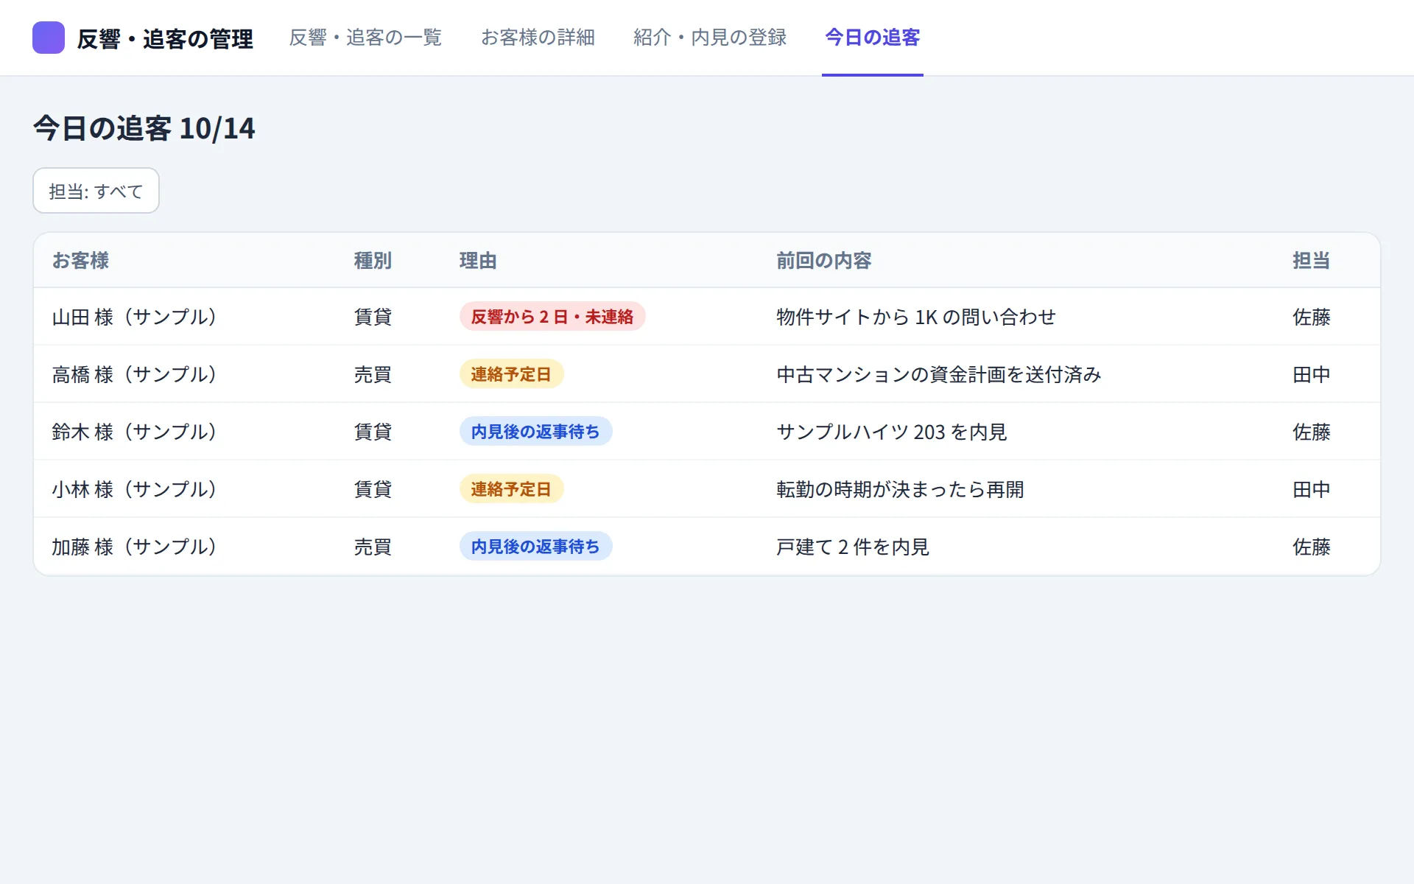Click 連絡予定日 badge in 高橋 row
The height and width of the screenshot is (884, 1414).
[x=512, y=374]
